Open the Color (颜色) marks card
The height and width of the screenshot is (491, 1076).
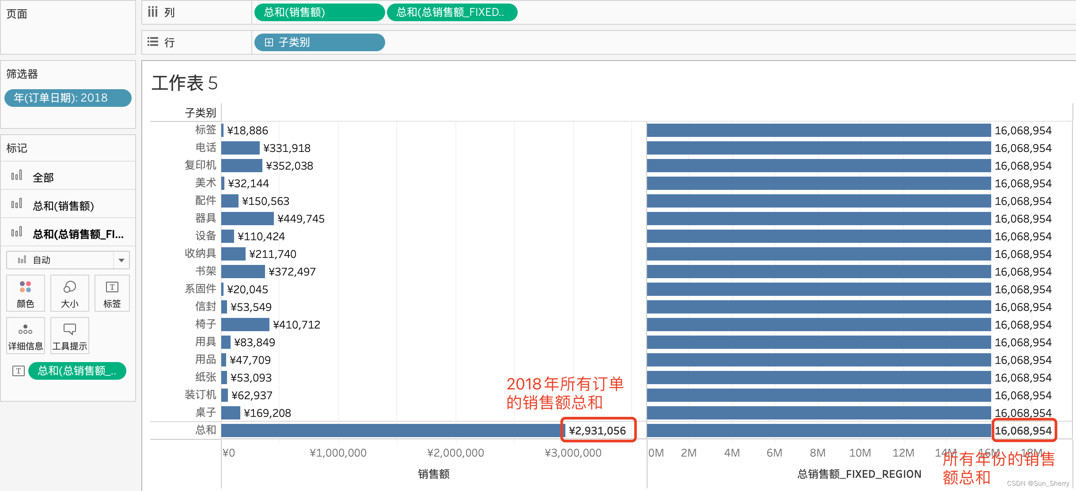click(x=25, y=293)
